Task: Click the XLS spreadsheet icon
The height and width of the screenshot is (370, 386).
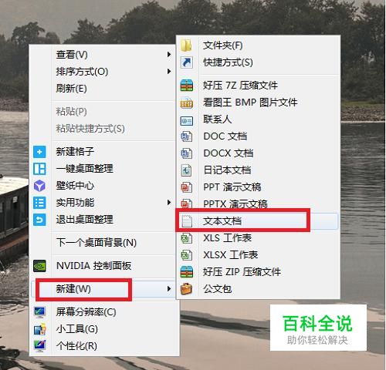Action: click(186, 238)
